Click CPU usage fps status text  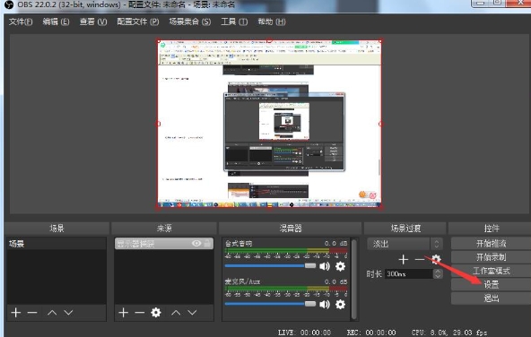point(449,333)
